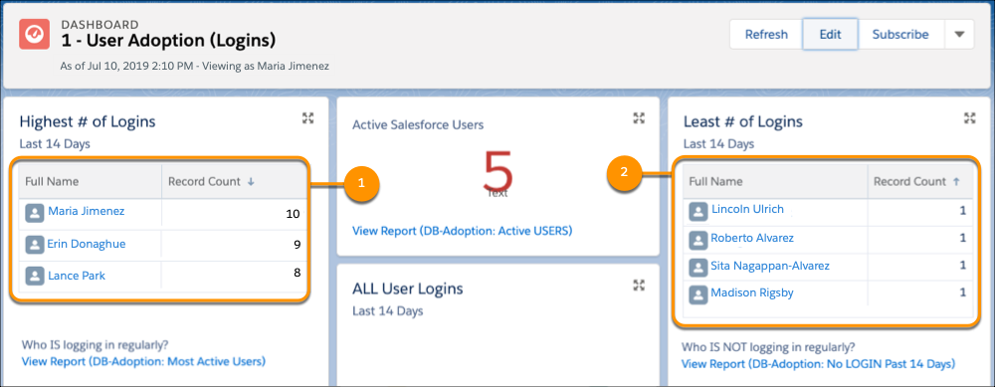View Report DB-Adoption: Most Active Users

tap(143, 361)
